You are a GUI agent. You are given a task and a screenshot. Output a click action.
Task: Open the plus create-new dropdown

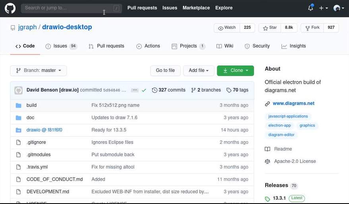pyautogui.click(x=324, y=8)
